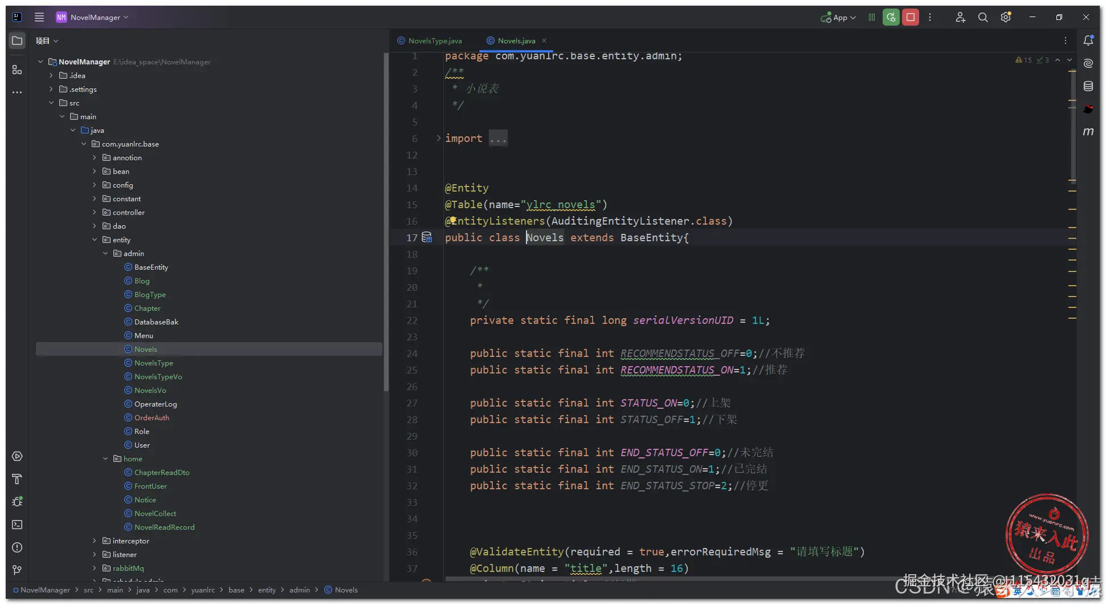
Task: Open editor tab options menu
Action: coord(1066,40)
